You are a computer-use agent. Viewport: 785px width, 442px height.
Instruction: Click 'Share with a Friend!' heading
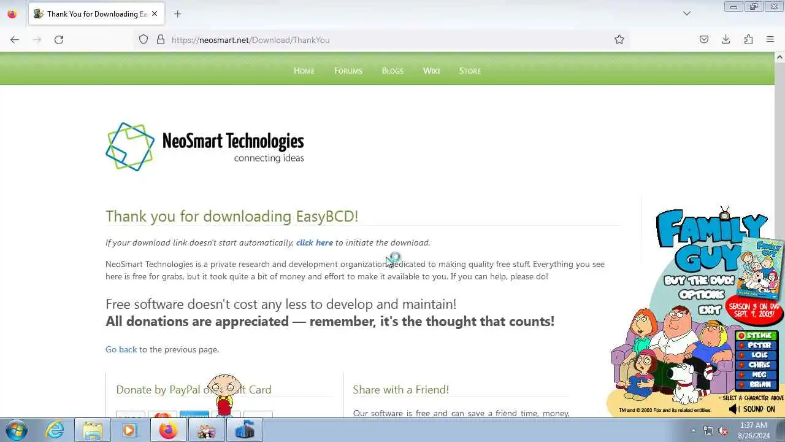(401, 389)
